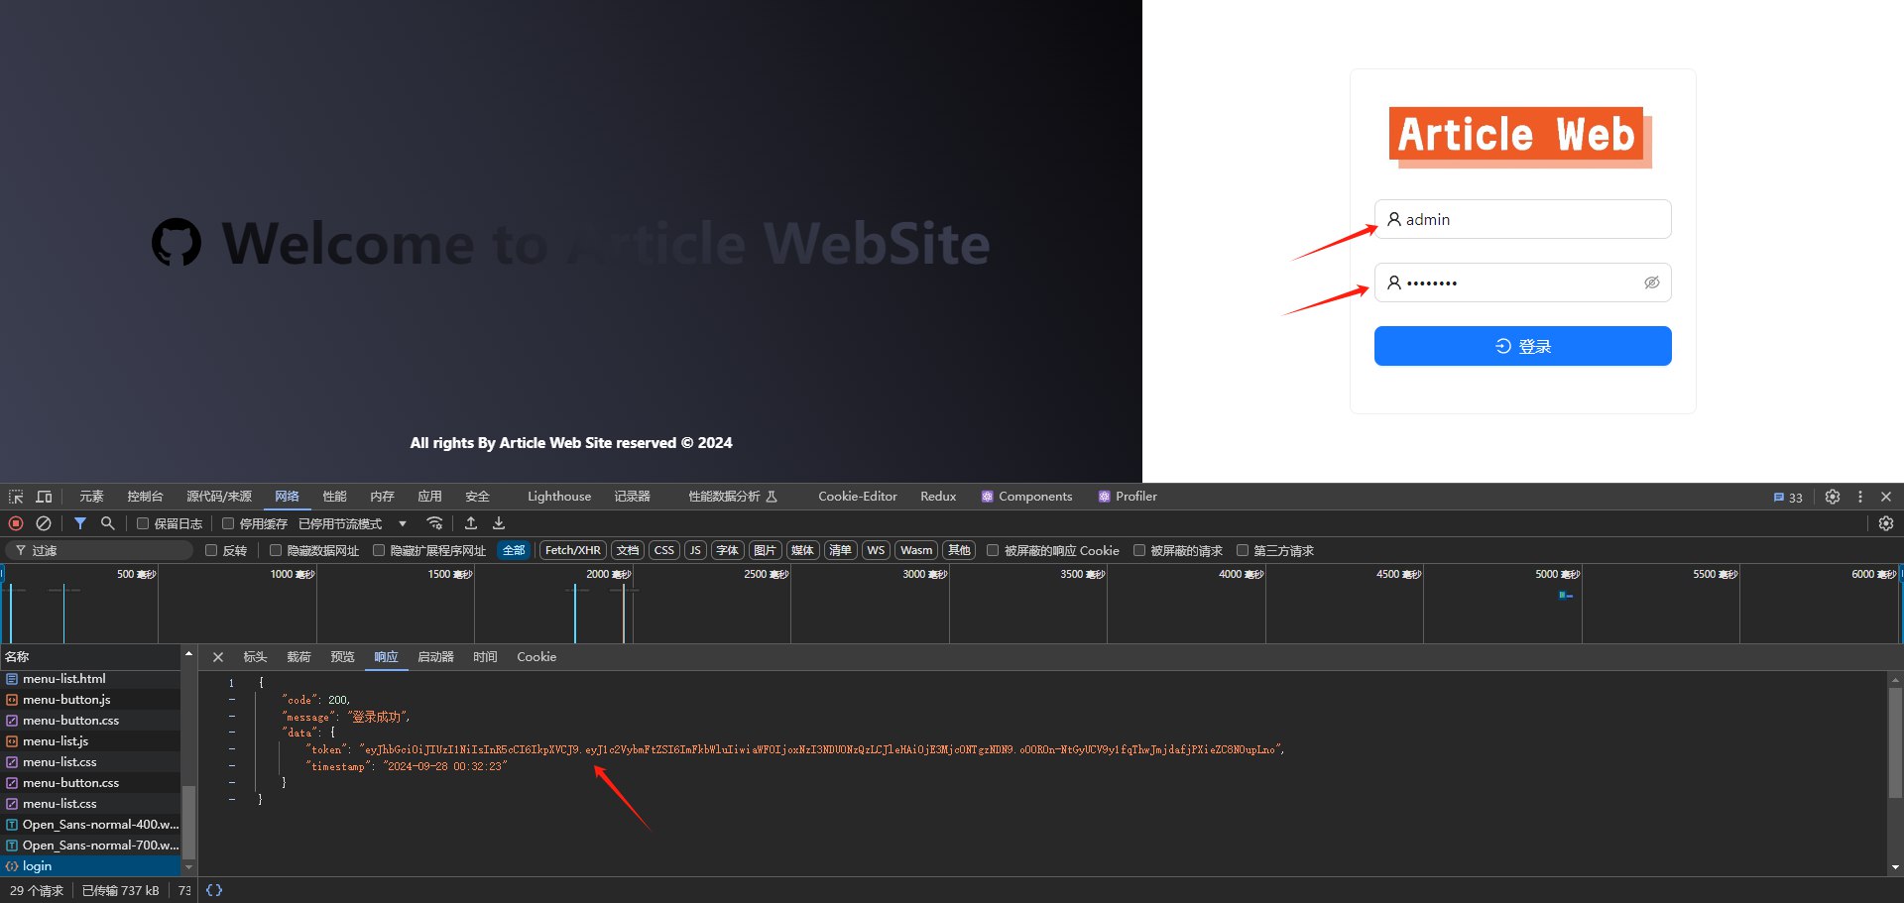Pretty print response braces icon
Screen dimensions: 1904x903
pos(214,890)
